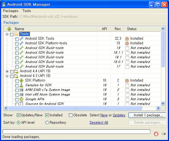Click the Intel x86 Atom System Image icon

[x=21, y=94]
